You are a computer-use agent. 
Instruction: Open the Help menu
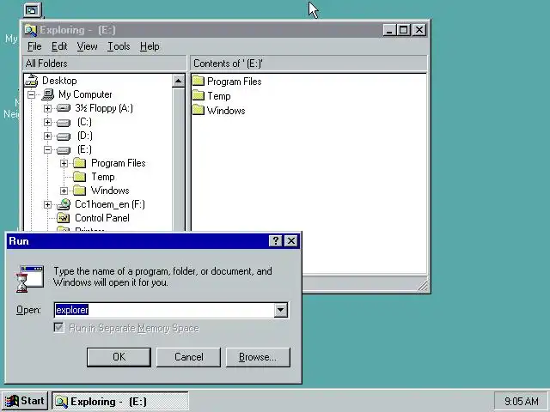point(150,46)
